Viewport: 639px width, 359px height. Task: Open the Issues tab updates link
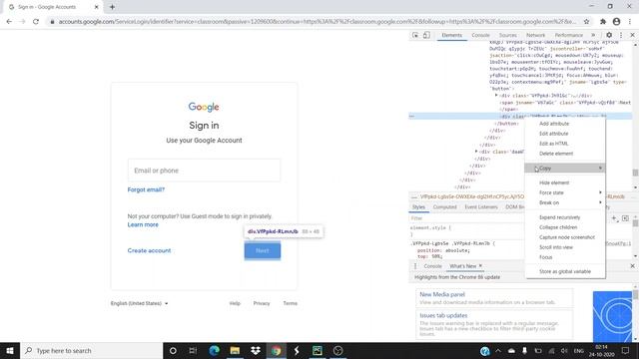coord(443,315)
